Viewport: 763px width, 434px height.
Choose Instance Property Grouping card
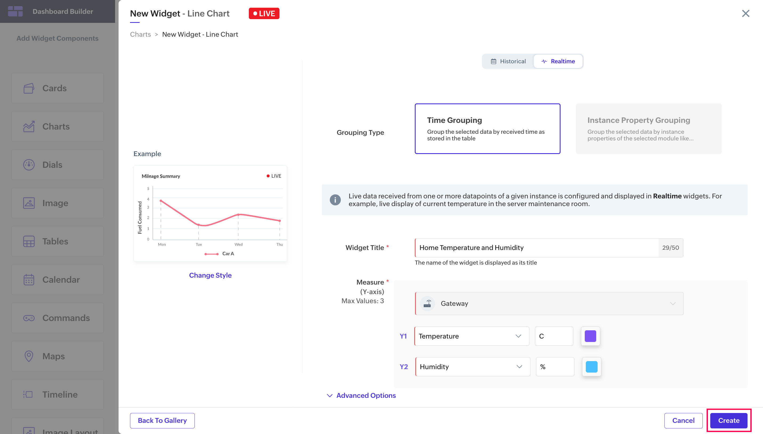click(648, 129)
